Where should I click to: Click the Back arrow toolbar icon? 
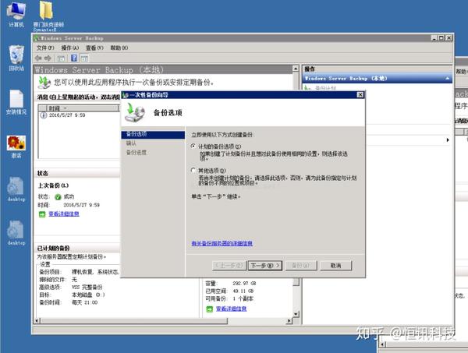coord(38,58)
